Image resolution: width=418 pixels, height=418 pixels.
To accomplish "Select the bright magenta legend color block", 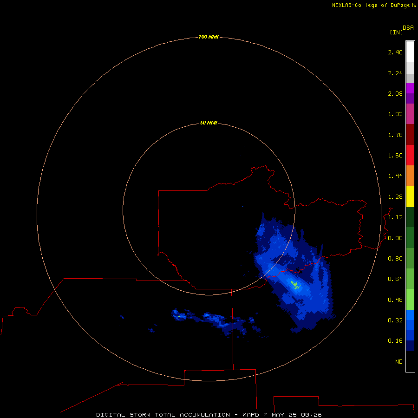I will coord(410,88).
